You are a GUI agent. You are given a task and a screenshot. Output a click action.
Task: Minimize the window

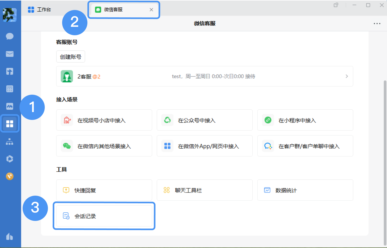[x=354, y=5]
